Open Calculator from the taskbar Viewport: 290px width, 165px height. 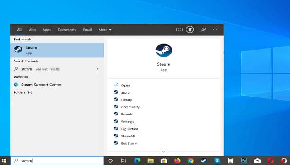(230, 160)
